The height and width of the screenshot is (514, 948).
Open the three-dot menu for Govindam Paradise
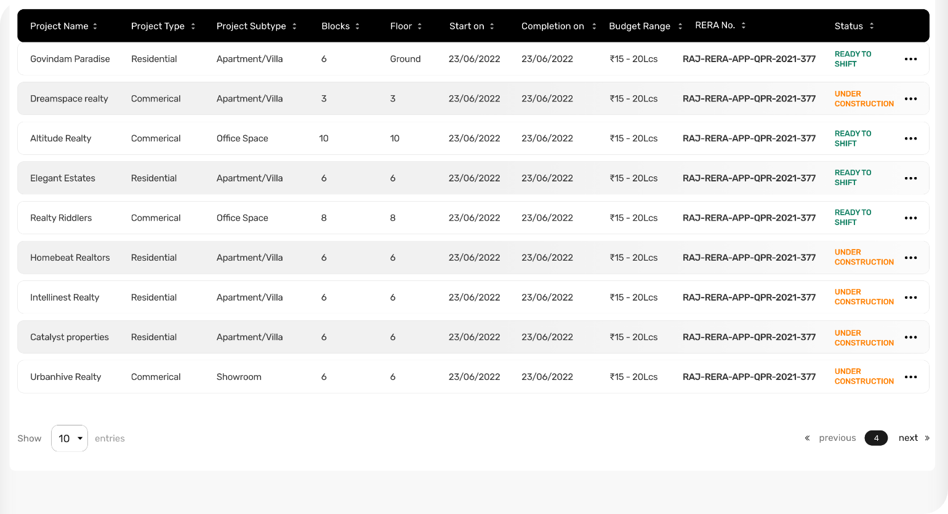[910, 59]
